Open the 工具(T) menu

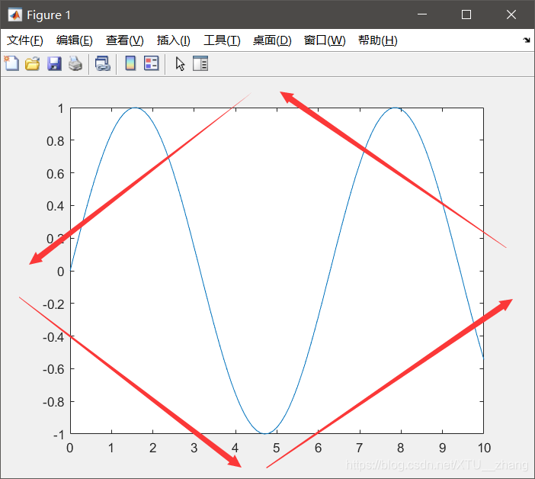click(x=222, y=40)
